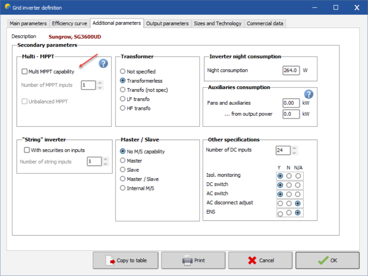Check With securities on inputs
The image size is (368, 276).
(x=27, y=150)
